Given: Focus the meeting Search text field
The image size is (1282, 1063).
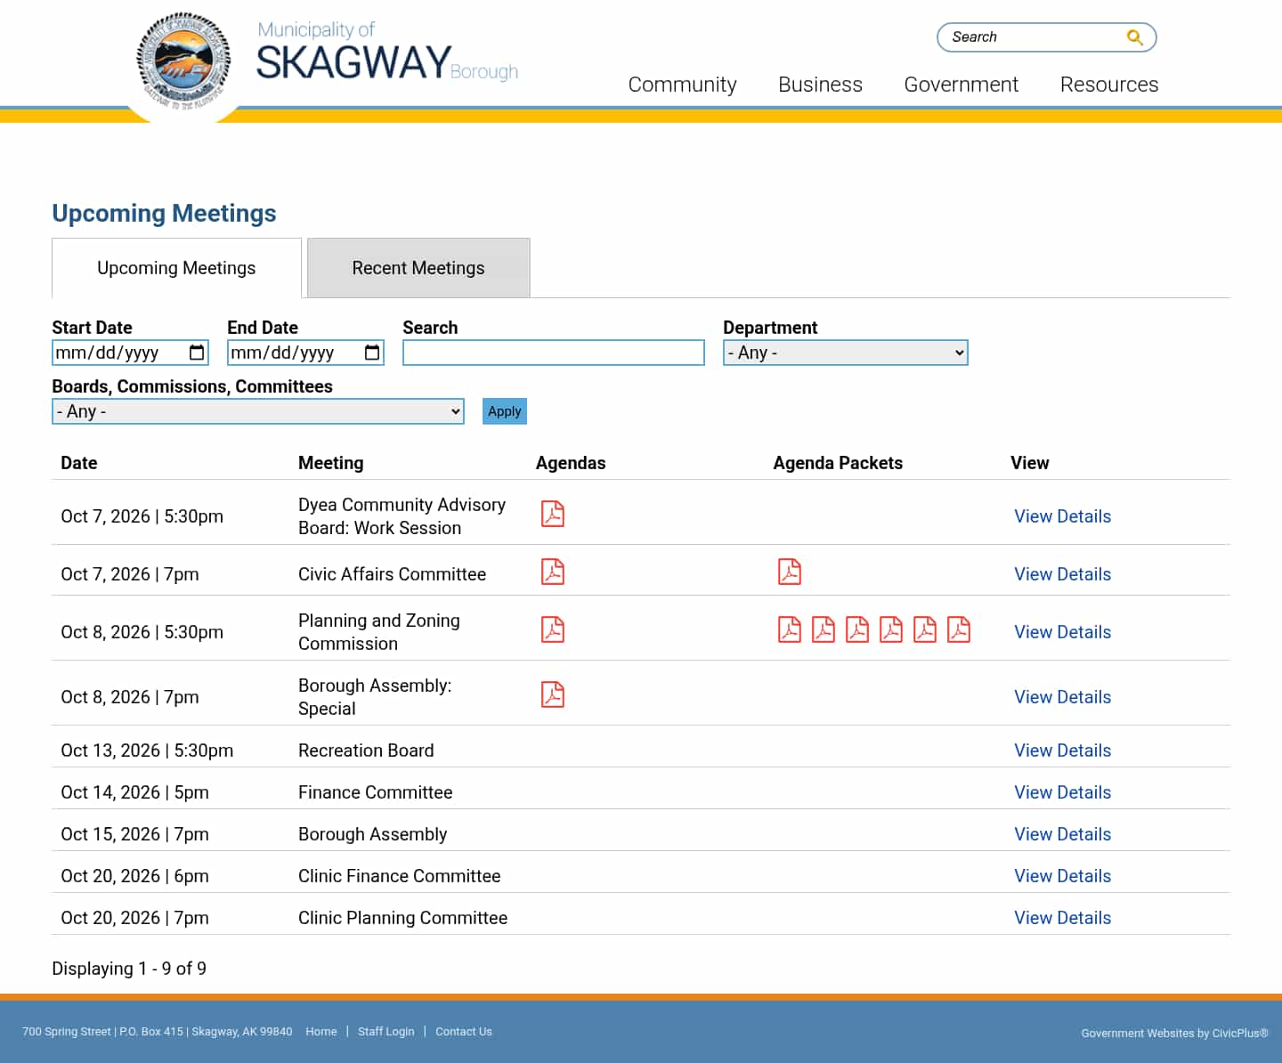Looking at the screenshot, I should click(554, 353).
